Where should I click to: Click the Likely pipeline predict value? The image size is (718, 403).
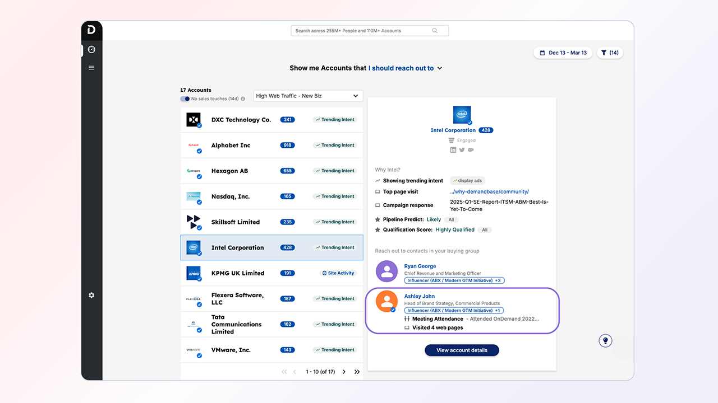[x=434, y=219]
